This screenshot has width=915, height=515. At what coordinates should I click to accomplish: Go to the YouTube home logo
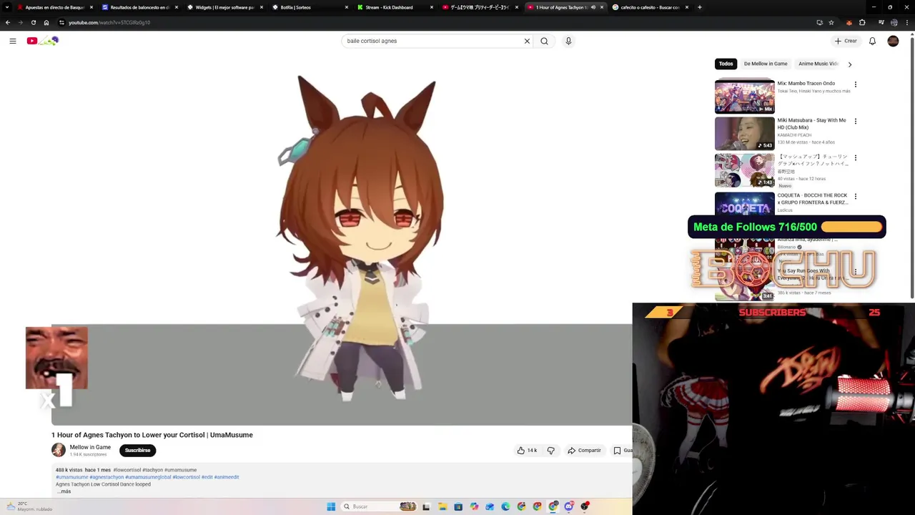pyautogui.click(x=42, y=41)
